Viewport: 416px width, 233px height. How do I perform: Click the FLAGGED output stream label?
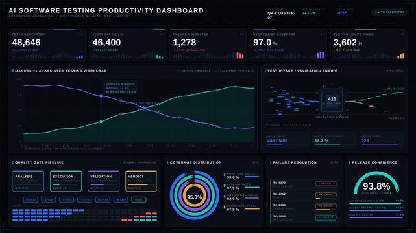point(397,118)
